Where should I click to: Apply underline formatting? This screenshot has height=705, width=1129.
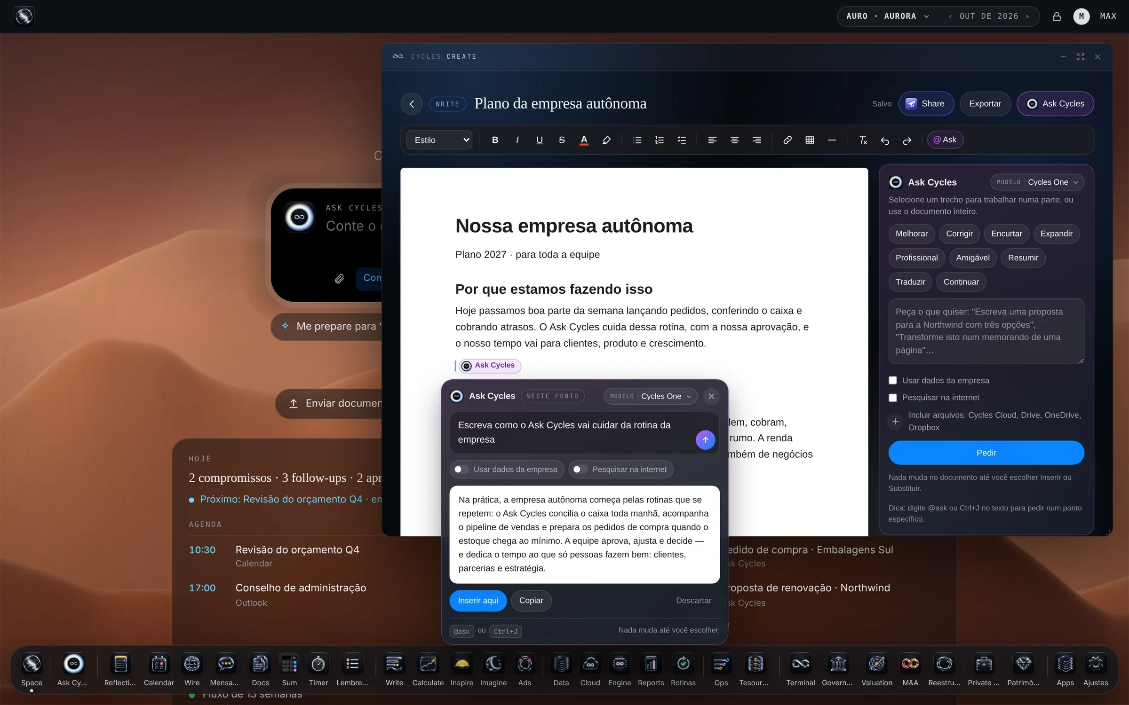(540, 140)
